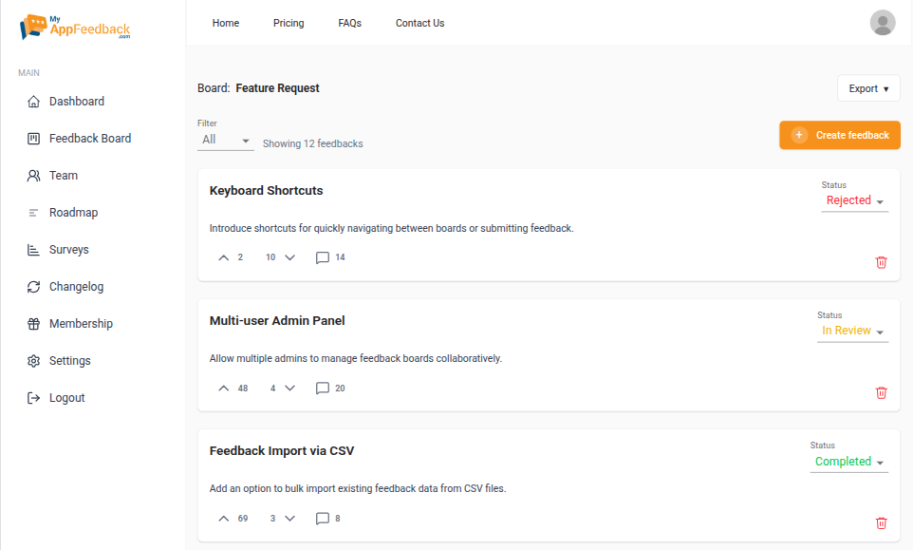This screenshot has height=550, width=913.
Task: Select the Changelog sidebar icon
Action: point(31,286)
